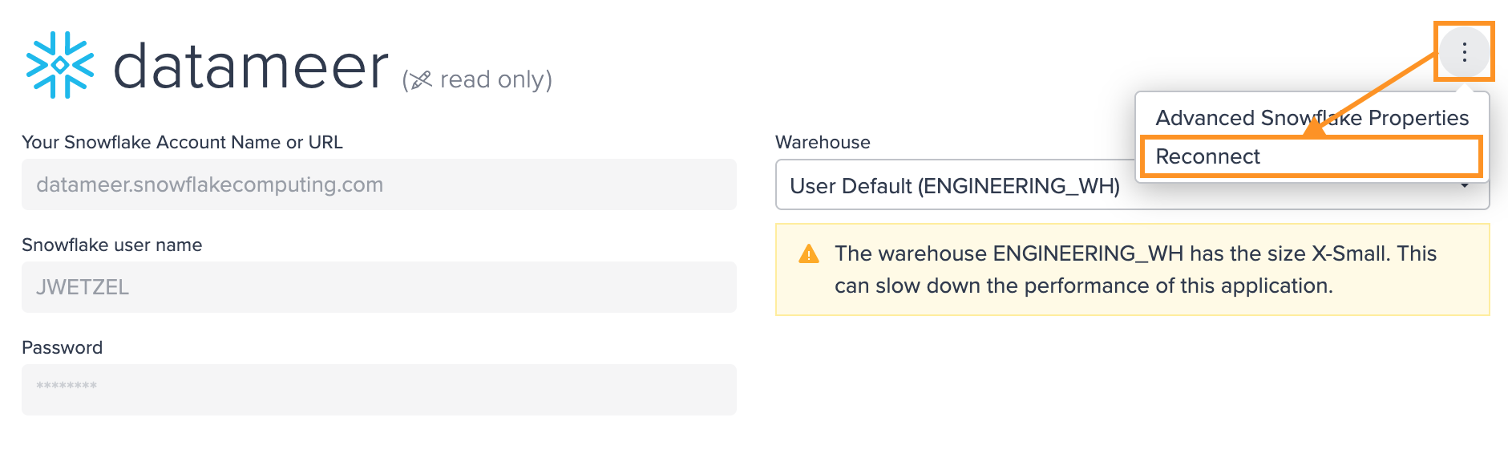Open the three-dot kebab menu
1508x466 pixels.
tap(1464, 52)
